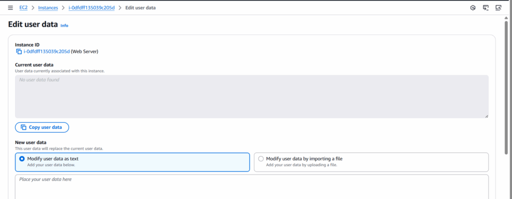The width and height of the screenshot is (512, 199).
Task: Open instance link under Instance ID
Action: pyautogui.click(x=46, y=51)
